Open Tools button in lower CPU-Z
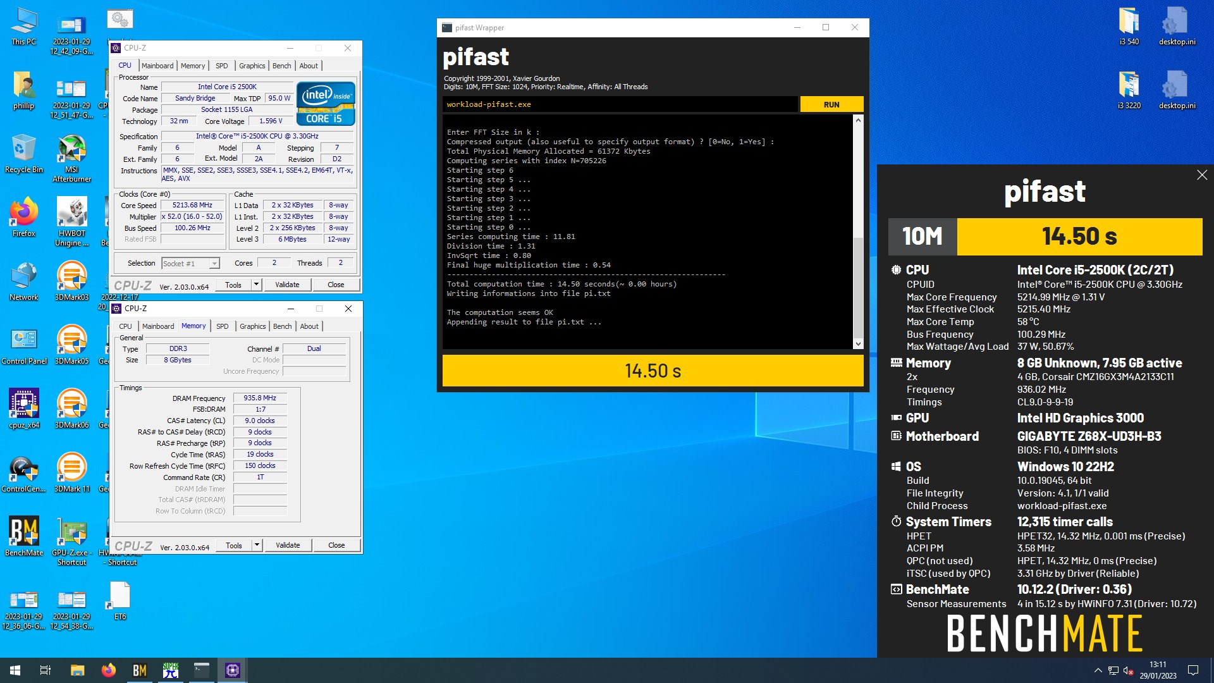Image resolution: width=1214 pixels, height=683 pixels. click(x=234, y=545)
